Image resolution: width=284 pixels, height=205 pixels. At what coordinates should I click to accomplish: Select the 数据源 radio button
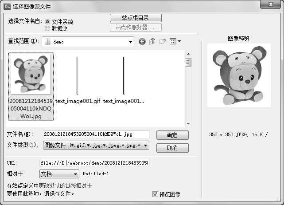point(47,28)
